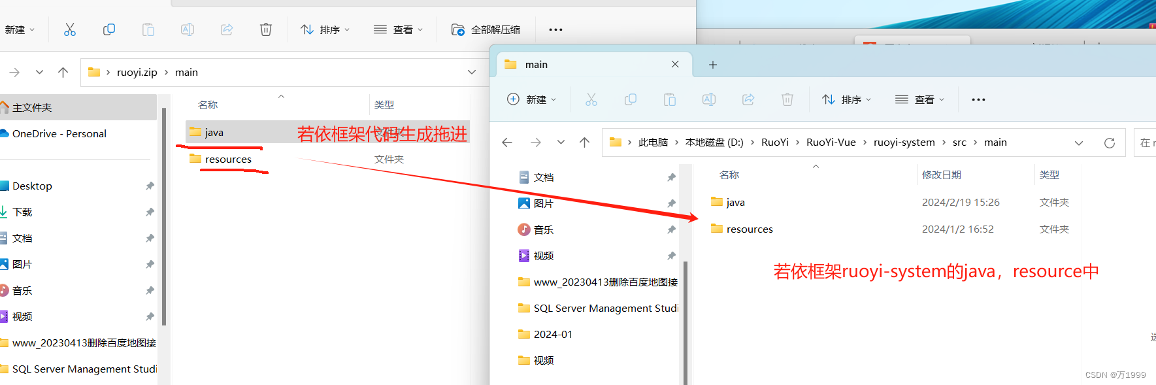Click 本地磁盘 (D:) breadcrumb
Viewport: 1156px width, 385px height.
714,142
